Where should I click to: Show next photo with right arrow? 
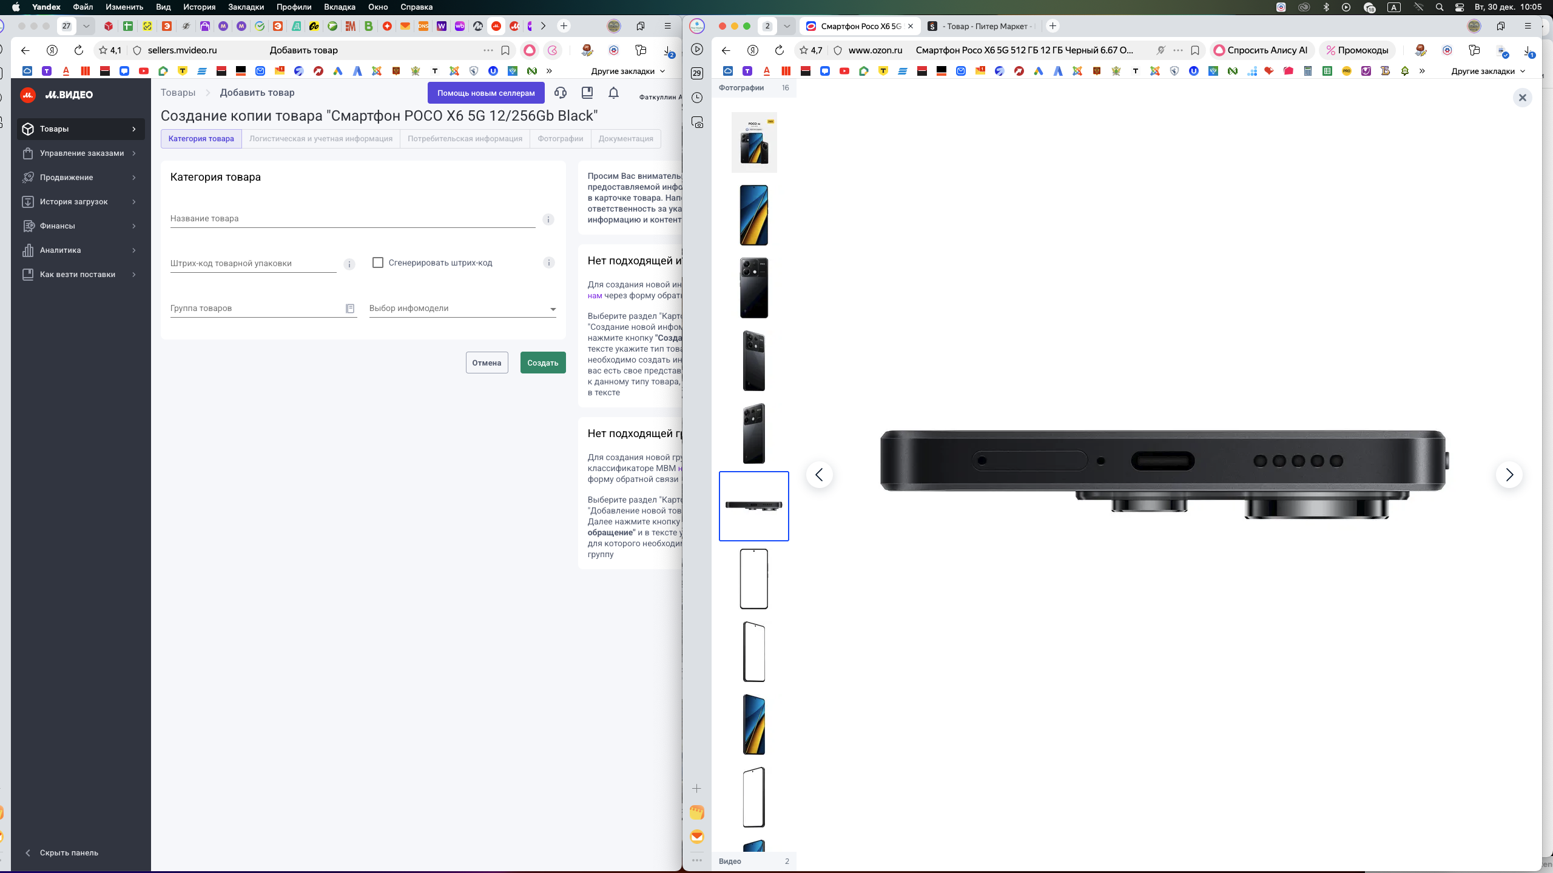tap(1509, 475)
